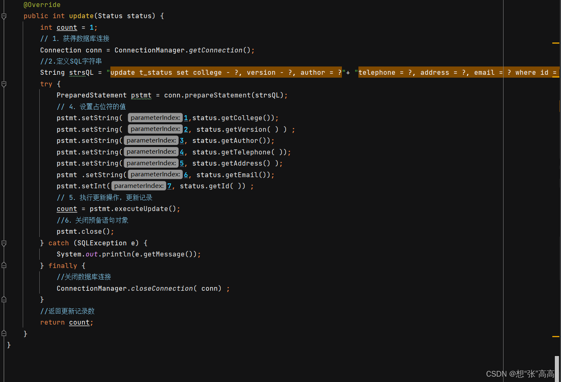Click parameterIndex hint on getVersion line
This screenshot has height=382, width=561.
point(155,129)
